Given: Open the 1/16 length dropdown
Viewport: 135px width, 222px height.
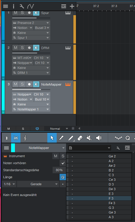Looking at the screenshot, I should [9, 184].
